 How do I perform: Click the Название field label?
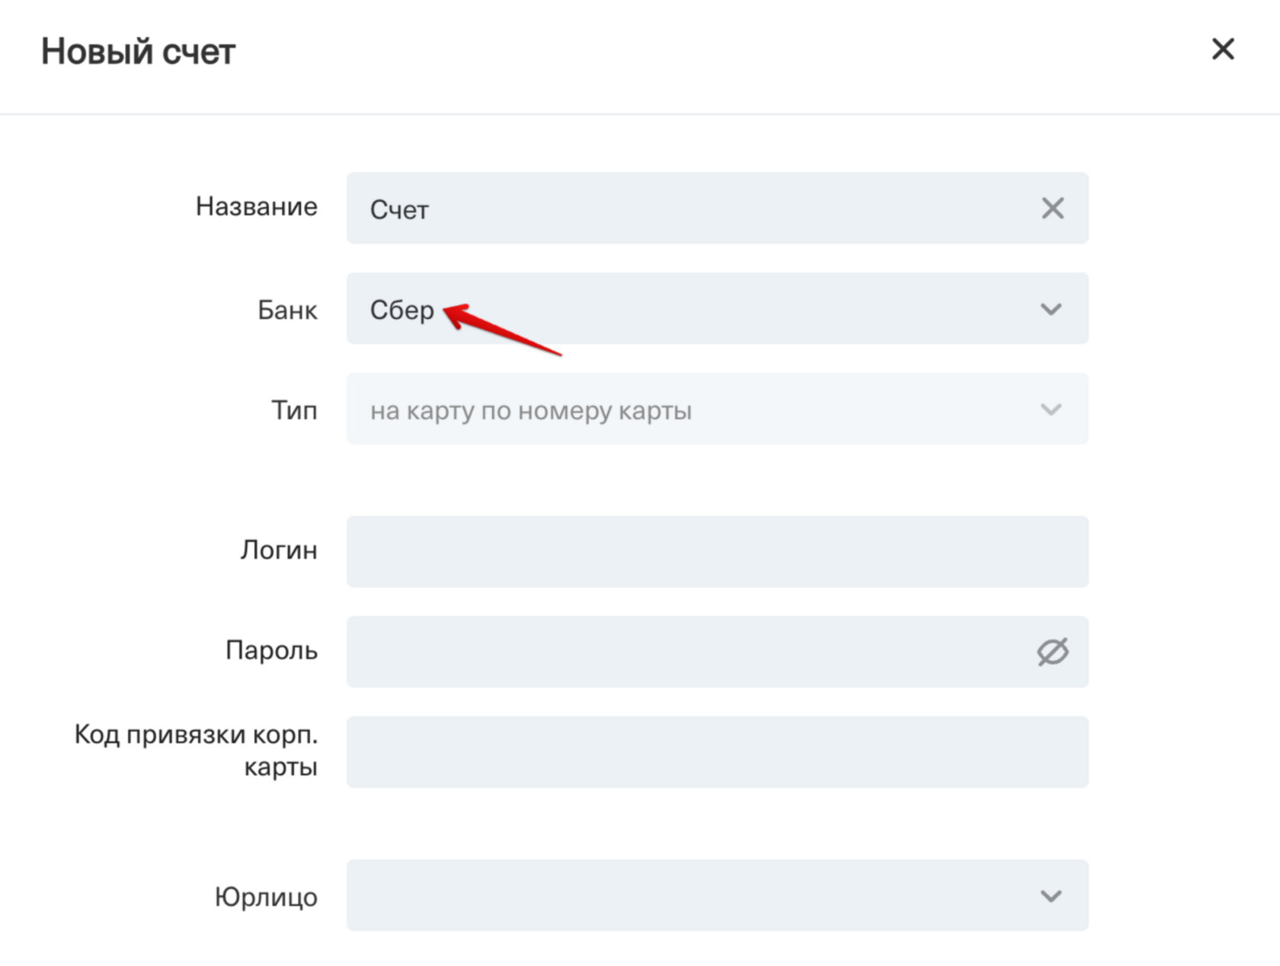[256, 206]
